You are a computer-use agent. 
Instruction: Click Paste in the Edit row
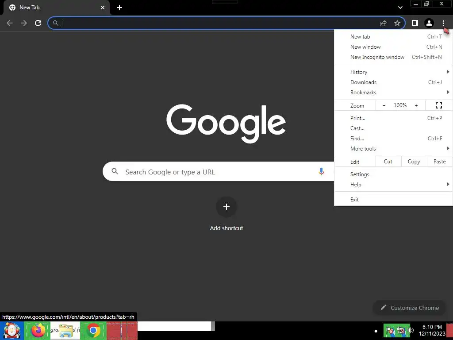(x=440, y=162)
